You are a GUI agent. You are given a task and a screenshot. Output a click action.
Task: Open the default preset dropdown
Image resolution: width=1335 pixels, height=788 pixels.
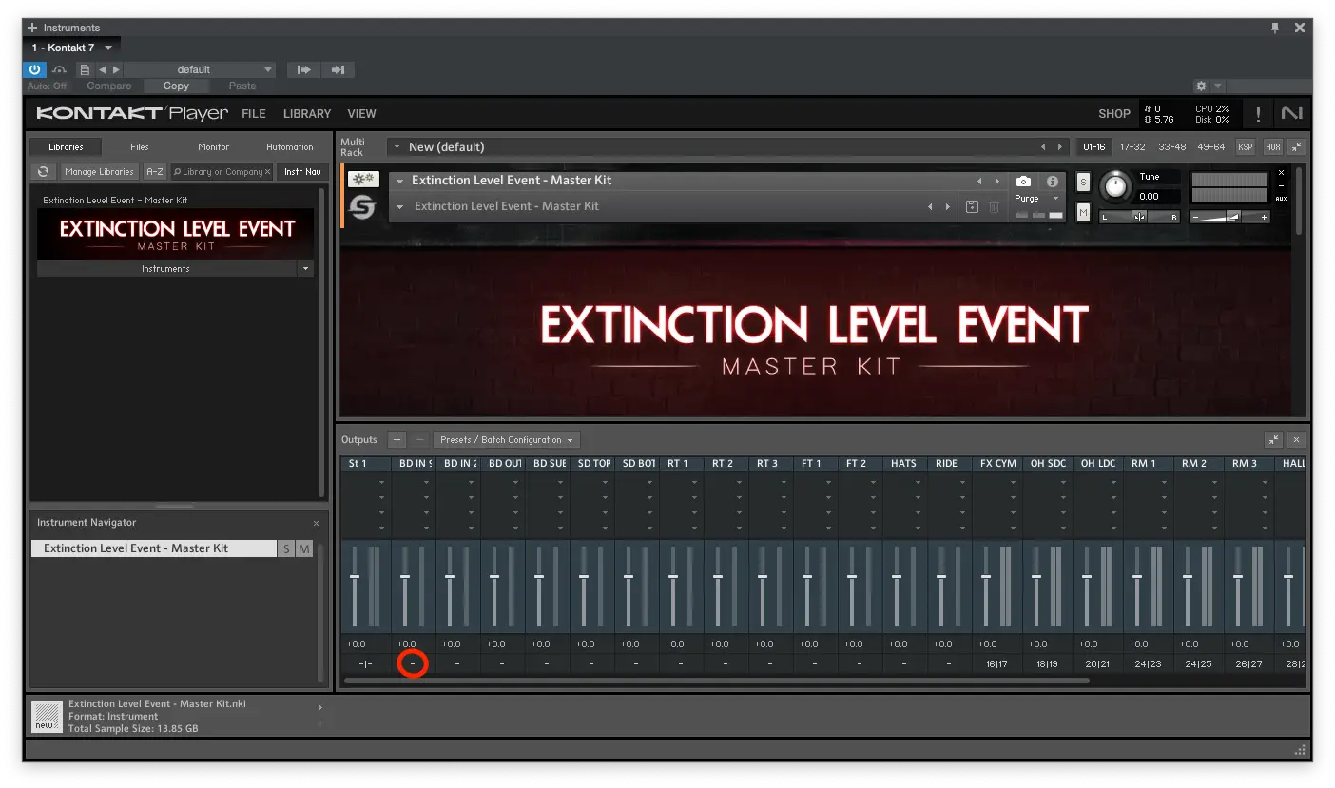(200, 69)
